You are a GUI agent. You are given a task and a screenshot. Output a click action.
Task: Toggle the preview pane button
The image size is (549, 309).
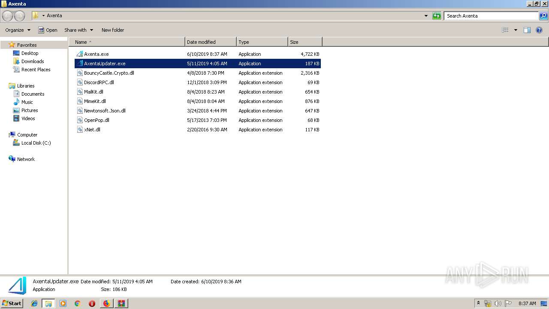click(527, 30)
